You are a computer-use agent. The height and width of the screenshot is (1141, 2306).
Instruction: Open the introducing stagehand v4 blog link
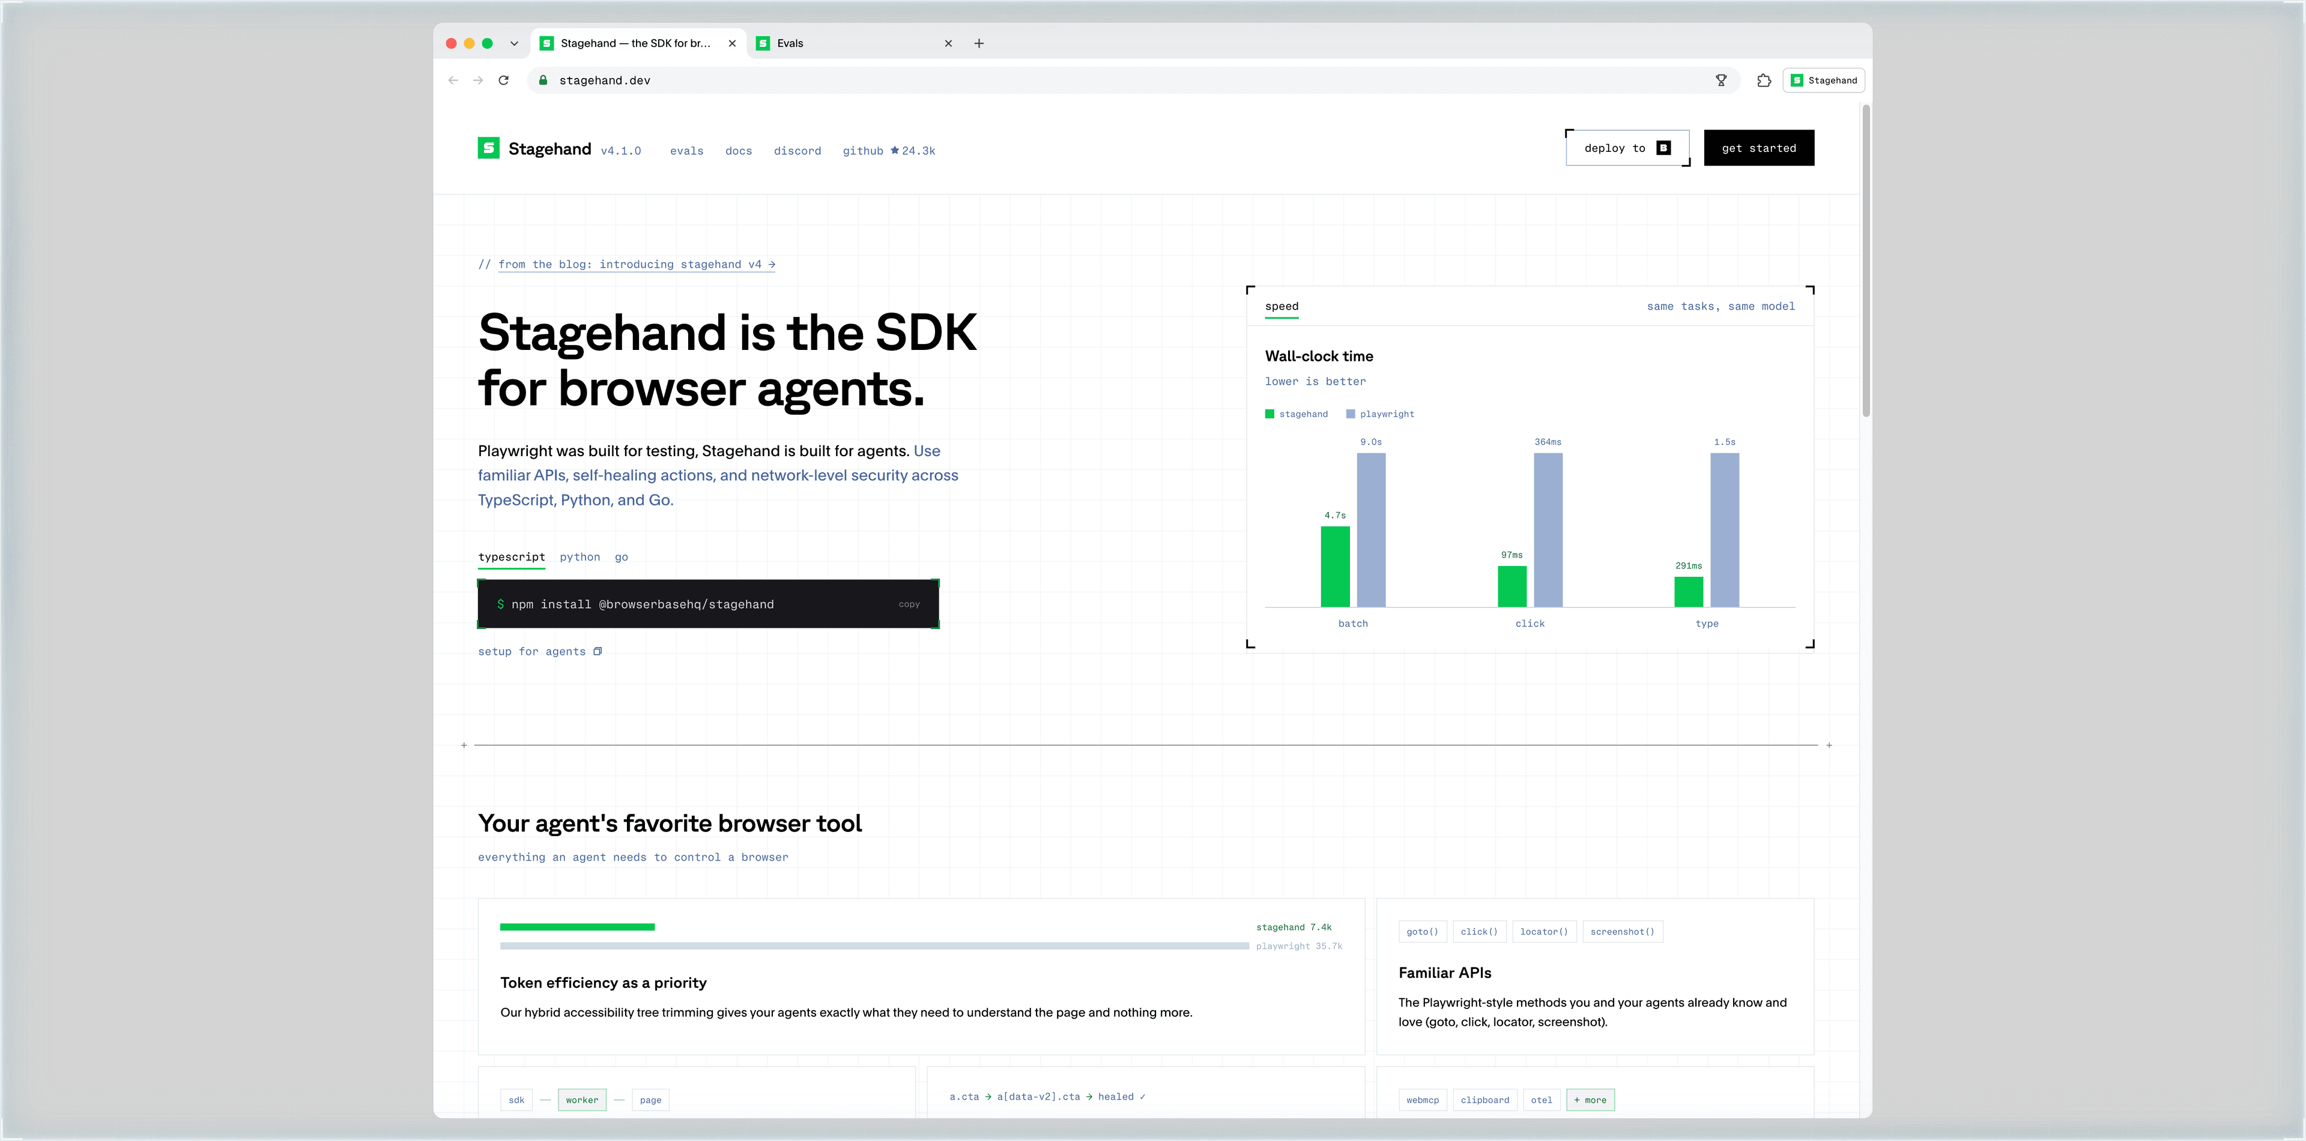tap(637, 265)
